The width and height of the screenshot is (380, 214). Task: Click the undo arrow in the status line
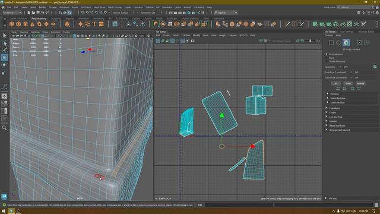click(43, 12)
